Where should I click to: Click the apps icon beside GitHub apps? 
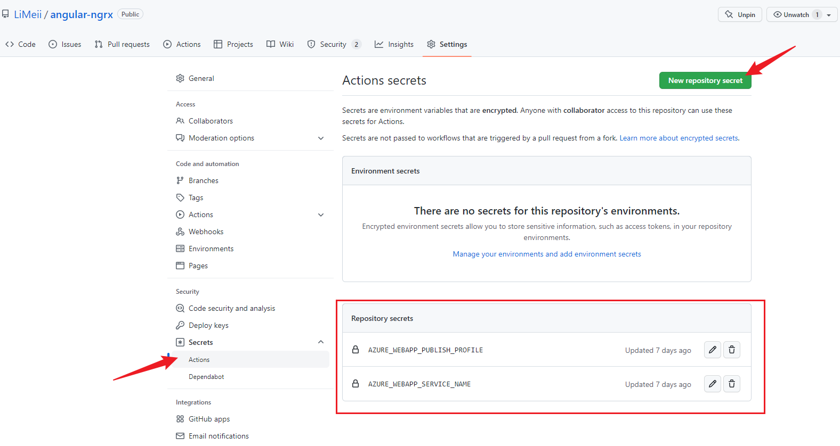click(x=180, y=419)
